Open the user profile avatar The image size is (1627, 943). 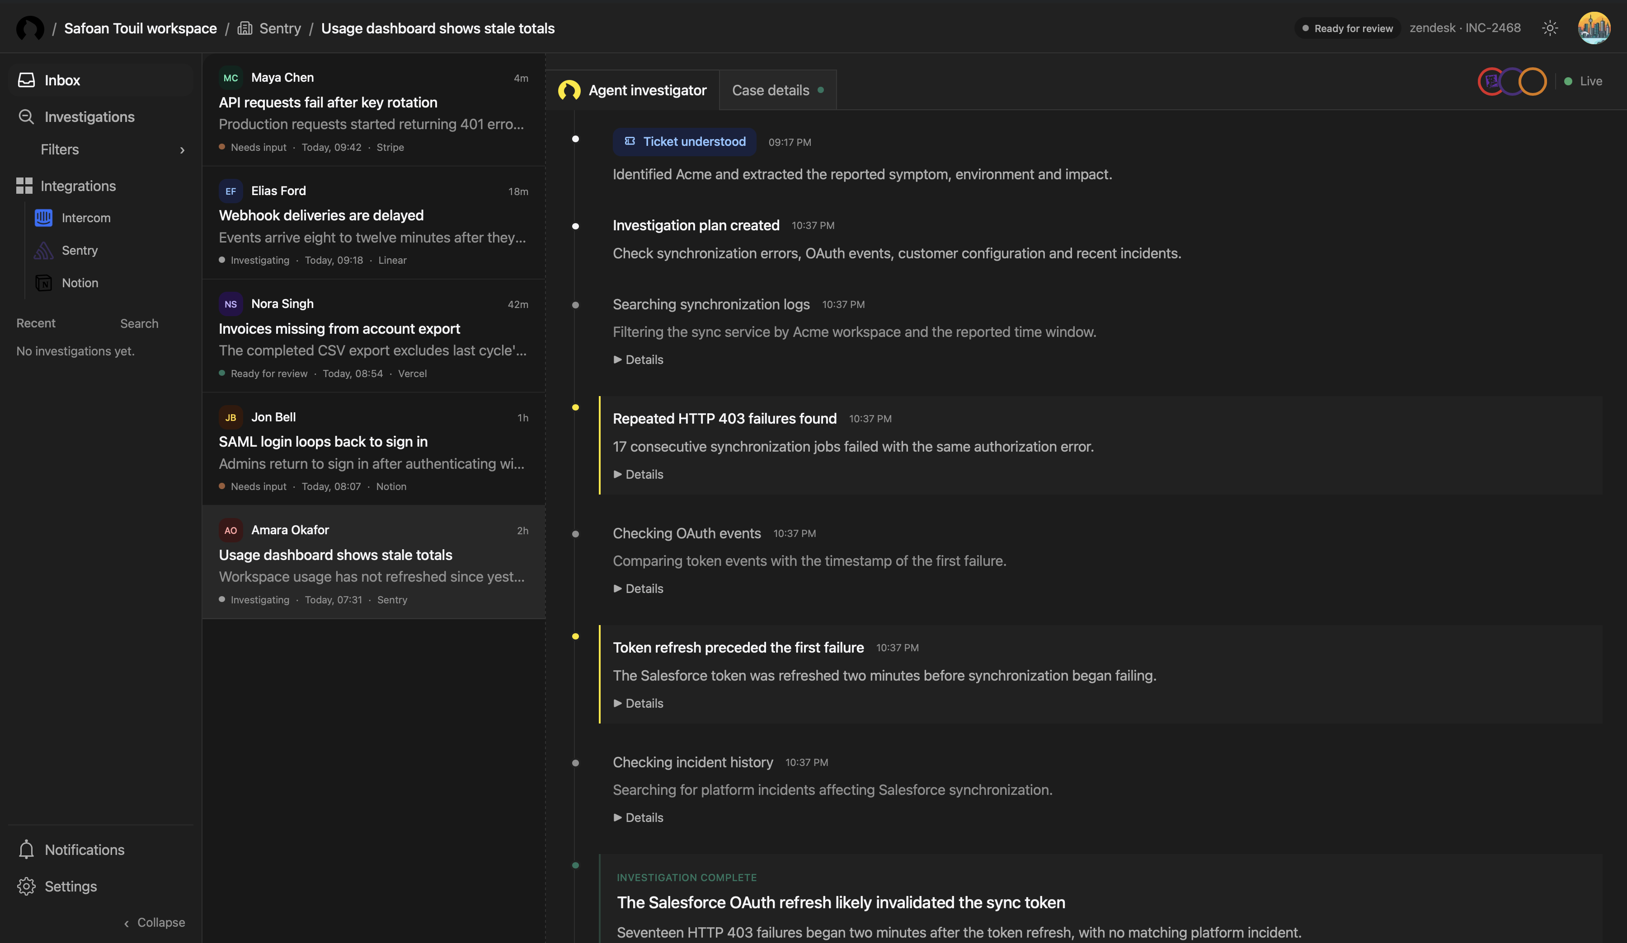point(1594,28)
